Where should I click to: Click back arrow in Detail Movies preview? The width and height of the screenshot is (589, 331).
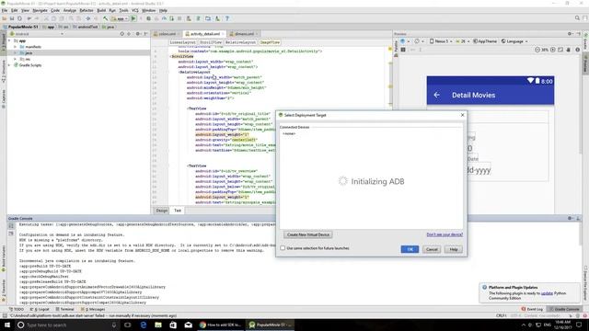pos(436,95)
